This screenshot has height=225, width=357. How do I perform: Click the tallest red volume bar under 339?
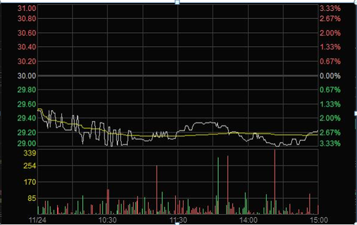[x=275, y=182]
